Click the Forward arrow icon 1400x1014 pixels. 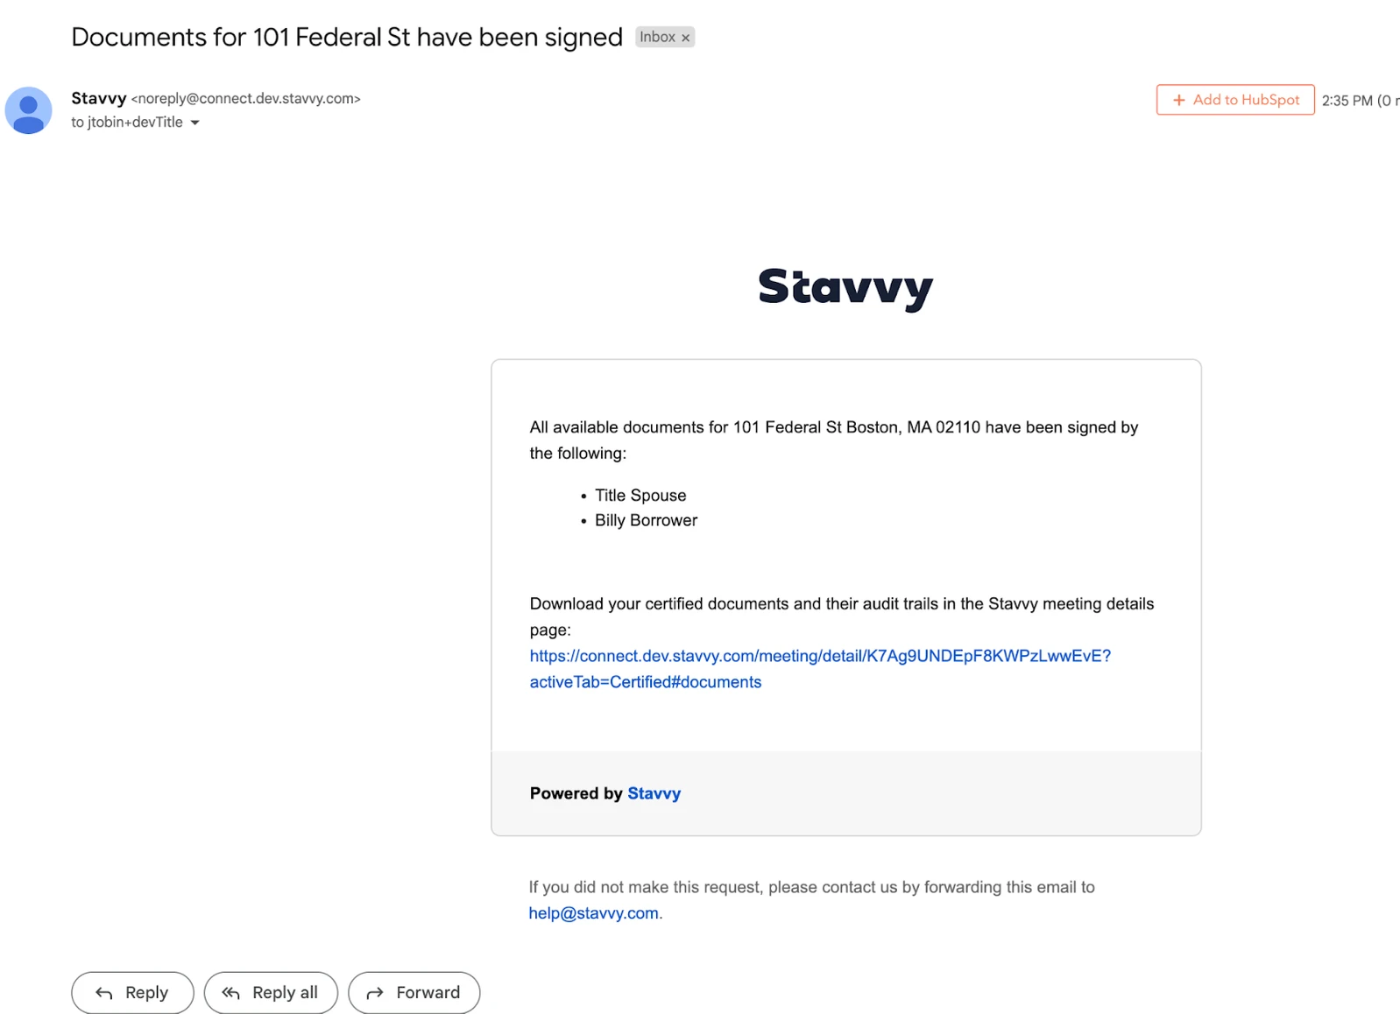(375, 993)
